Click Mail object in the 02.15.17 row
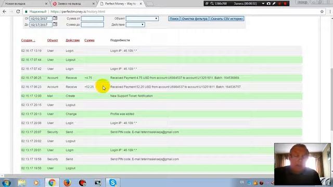Viewport: 333px width, 187px height. point(50,96)
